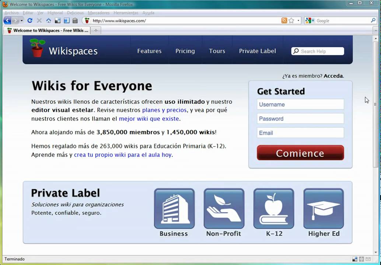Viewport: 381px width, 265px height.
Task: Click the Password input field
Action: tap(300, 119)
